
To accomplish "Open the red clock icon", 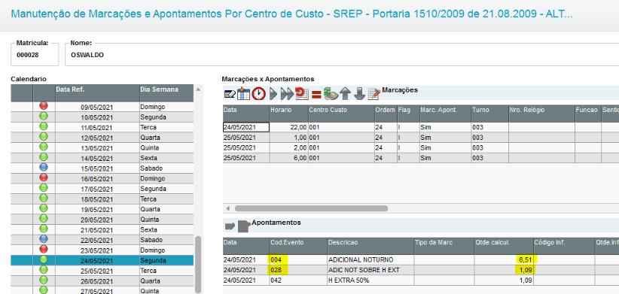I will click(x=259, y=94).
